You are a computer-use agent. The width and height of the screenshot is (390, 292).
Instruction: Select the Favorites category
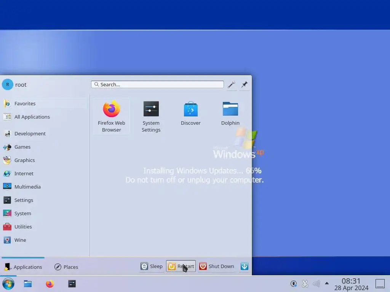(44, 103)
